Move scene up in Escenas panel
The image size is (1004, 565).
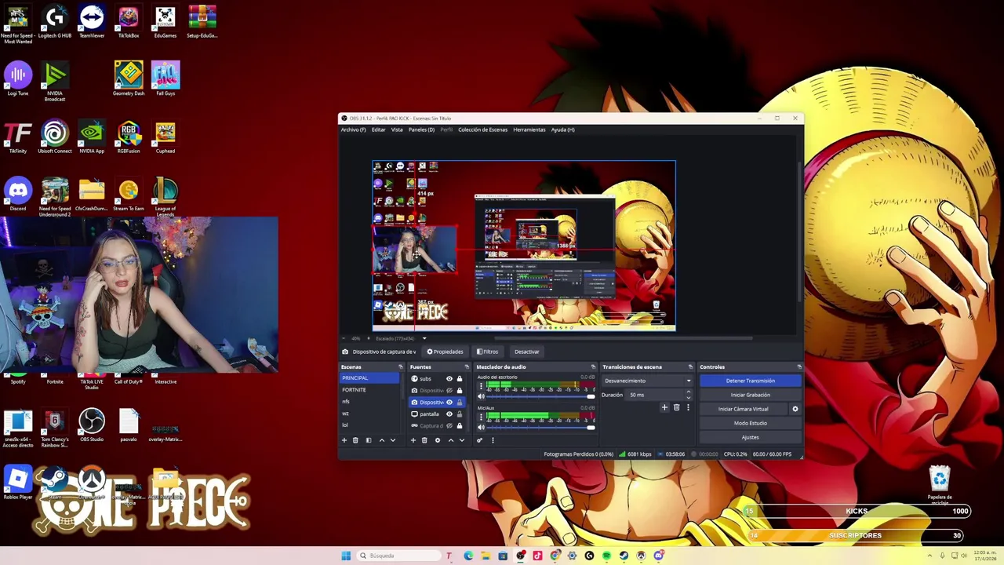click(x=382, y=440)
